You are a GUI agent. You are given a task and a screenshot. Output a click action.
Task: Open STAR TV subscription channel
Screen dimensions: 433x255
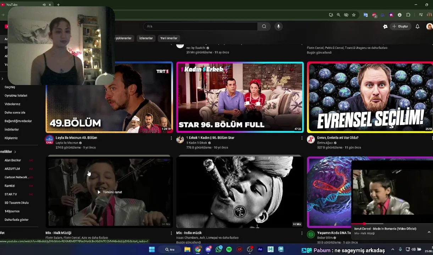tap(11, 194)
